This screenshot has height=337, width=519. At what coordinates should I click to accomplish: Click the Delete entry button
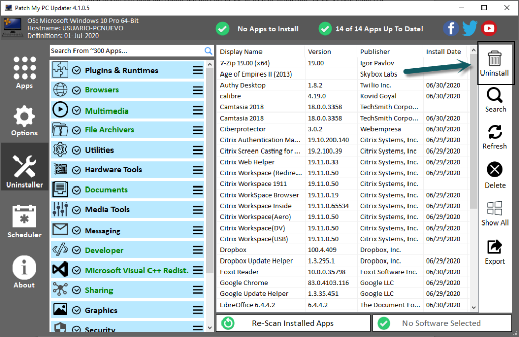point(495,175)
